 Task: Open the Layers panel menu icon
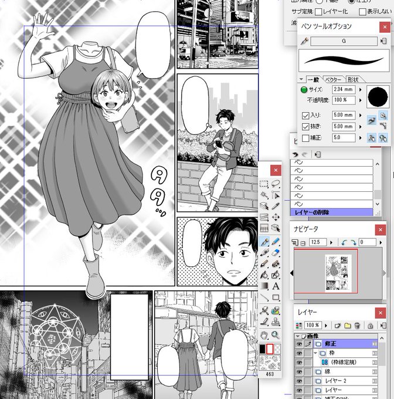(383, 326)
